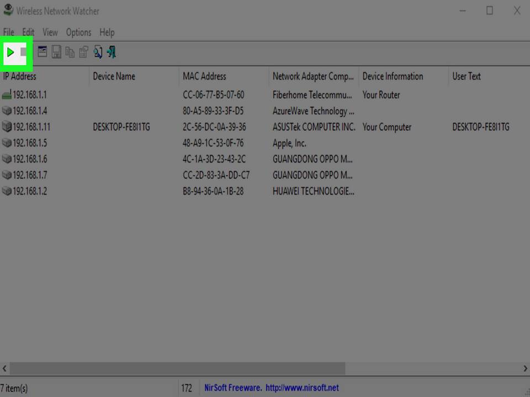Click the device icon beside 192.168.1.6

pyautogui.click(x=7, y=159)
